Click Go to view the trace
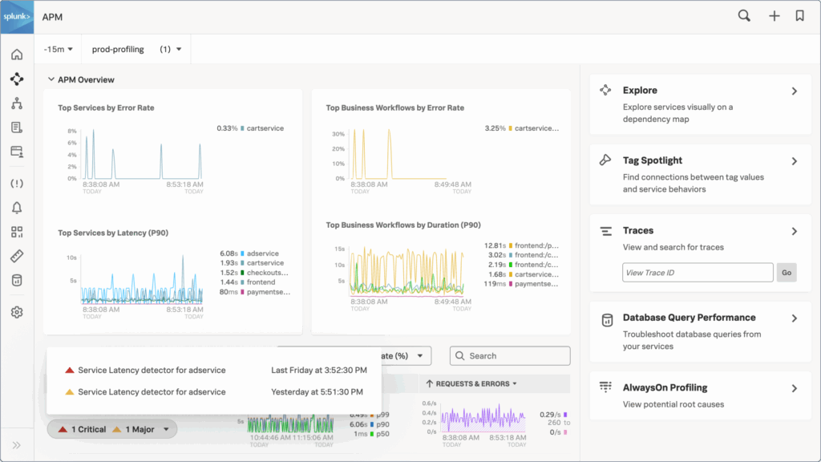 pos(786,272)
